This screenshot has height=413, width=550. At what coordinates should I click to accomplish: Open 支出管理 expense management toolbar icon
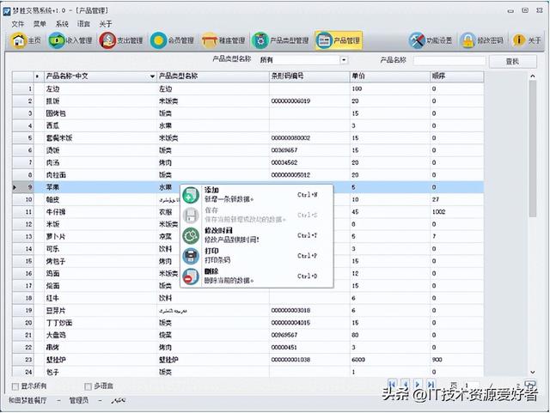point(121,40)
